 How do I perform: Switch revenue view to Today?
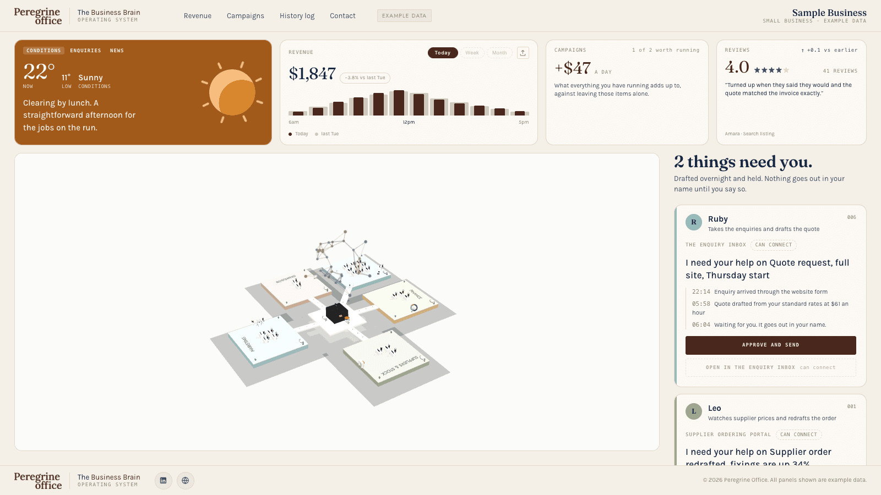pos(443,53)
